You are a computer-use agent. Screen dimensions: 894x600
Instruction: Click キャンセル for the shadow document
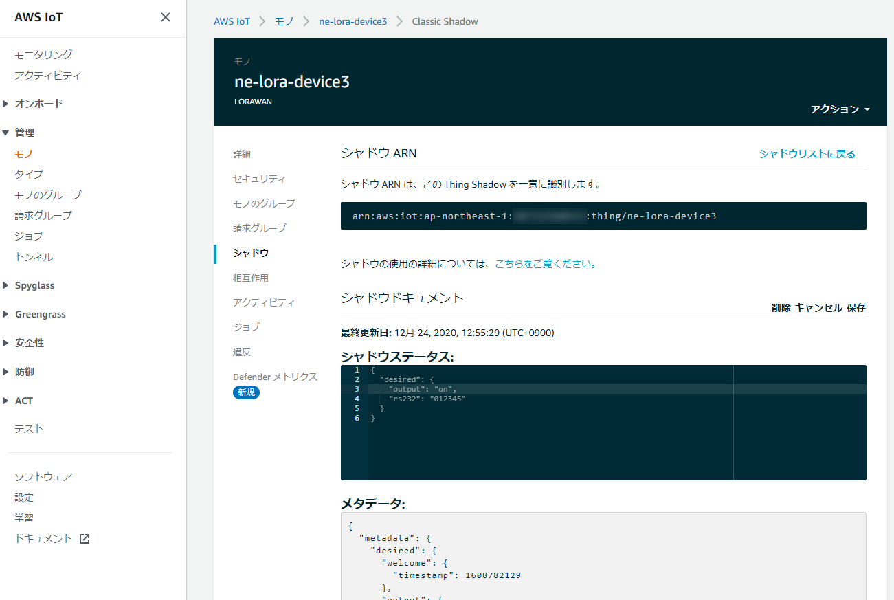818,308
